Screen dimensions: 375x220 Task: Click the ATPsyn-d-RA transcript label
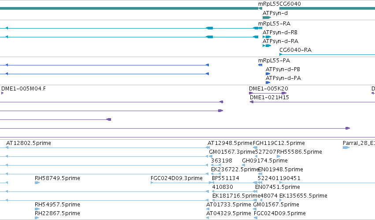(280, 41)
